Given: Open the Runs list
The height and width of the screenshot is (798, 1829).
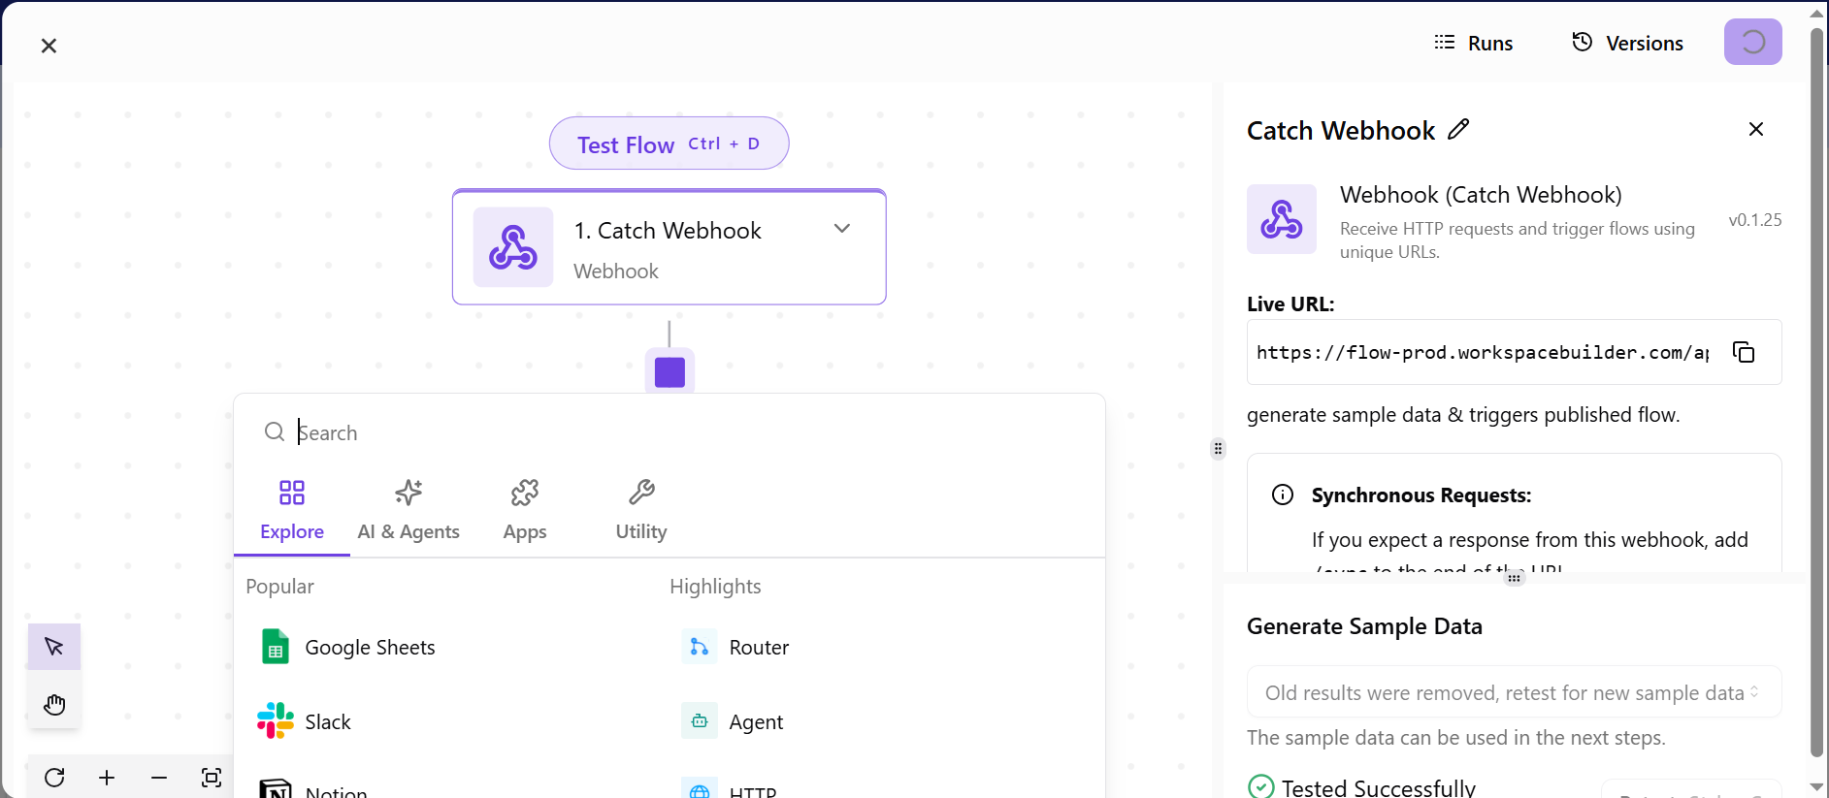Looking at the screenshot, I should tap(1474, 43).
